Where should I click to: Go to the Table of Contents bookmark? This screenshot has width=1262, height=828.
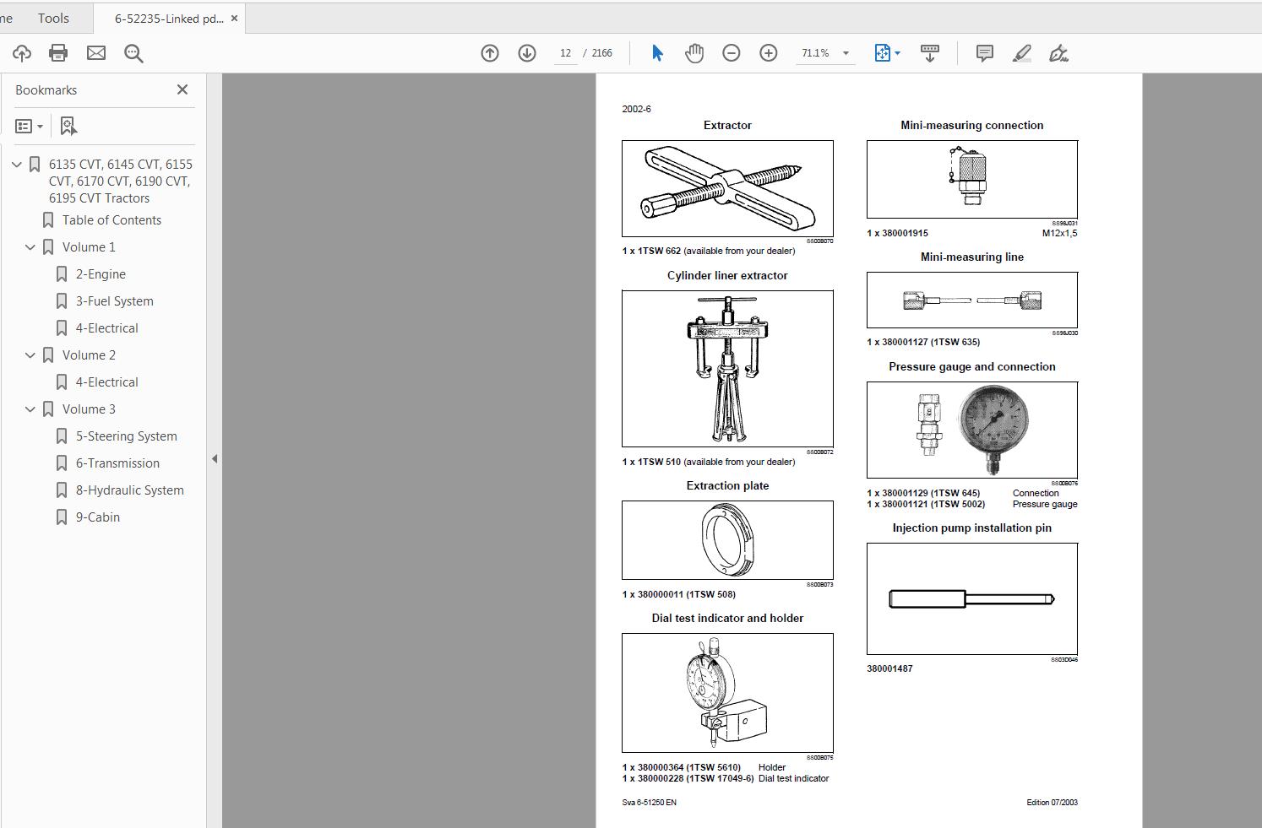click(x=112, y=219)
